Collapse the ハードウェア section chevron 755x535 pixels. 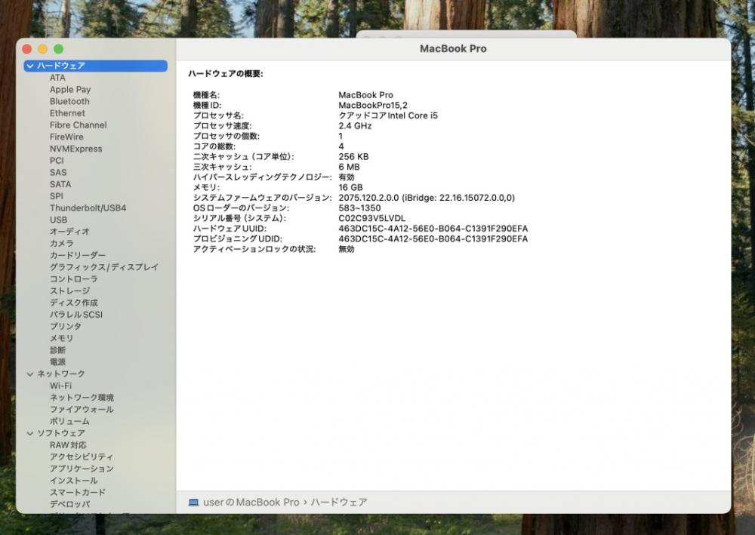click(30, 66)
